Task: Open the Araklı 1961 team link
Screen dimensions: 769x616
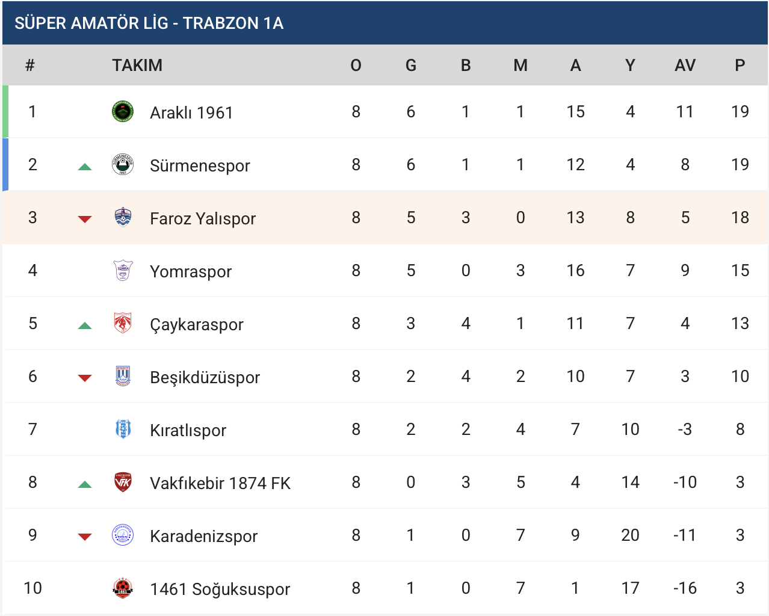Action: [191, 112]
